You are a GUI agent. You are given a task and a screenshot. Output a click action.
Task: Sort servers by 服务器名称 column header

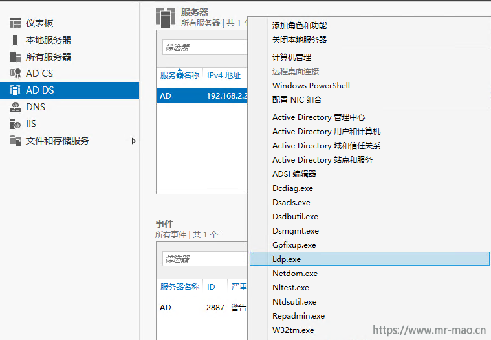click(x=180, y=75)
